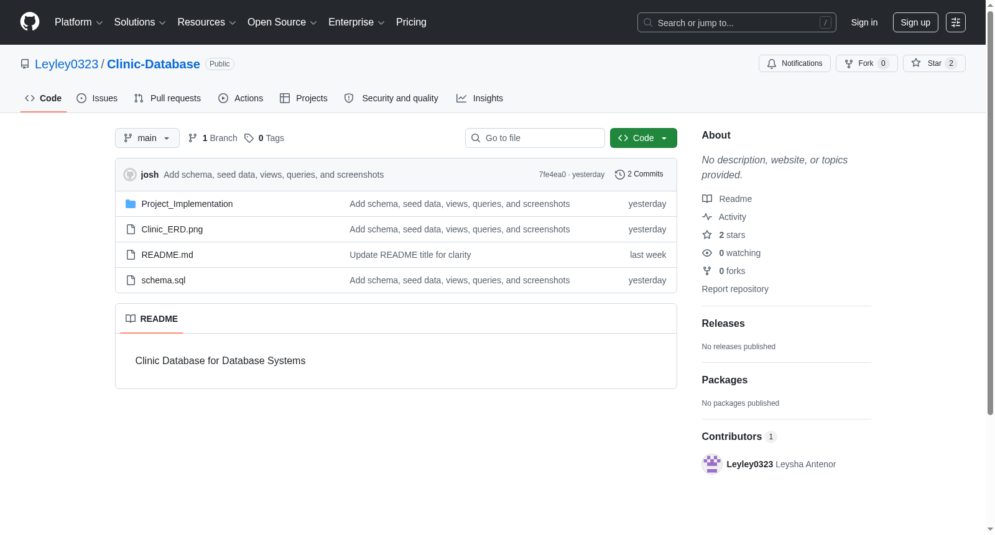Open the 7fe4ea0 commit hash
Viewport: 995px width, 535px height.
552,175
